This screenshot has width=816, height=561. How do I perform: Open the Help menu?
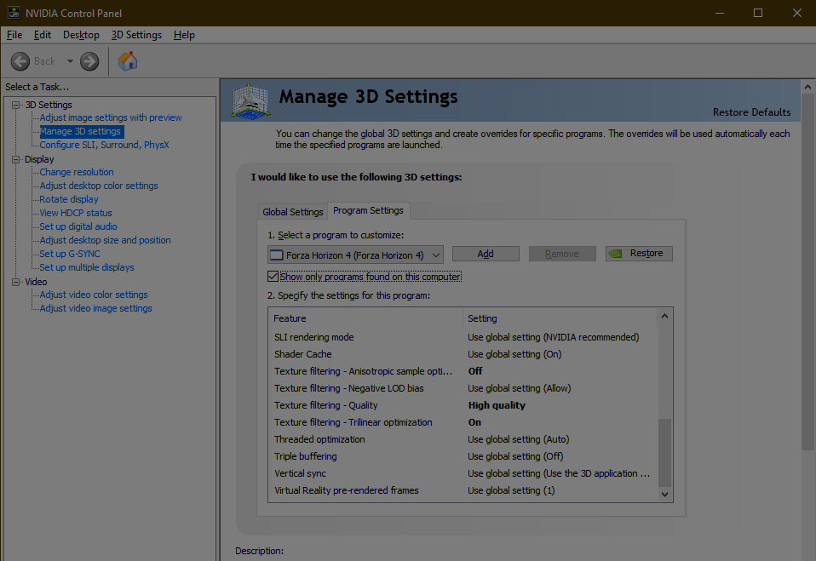point(184,35)
